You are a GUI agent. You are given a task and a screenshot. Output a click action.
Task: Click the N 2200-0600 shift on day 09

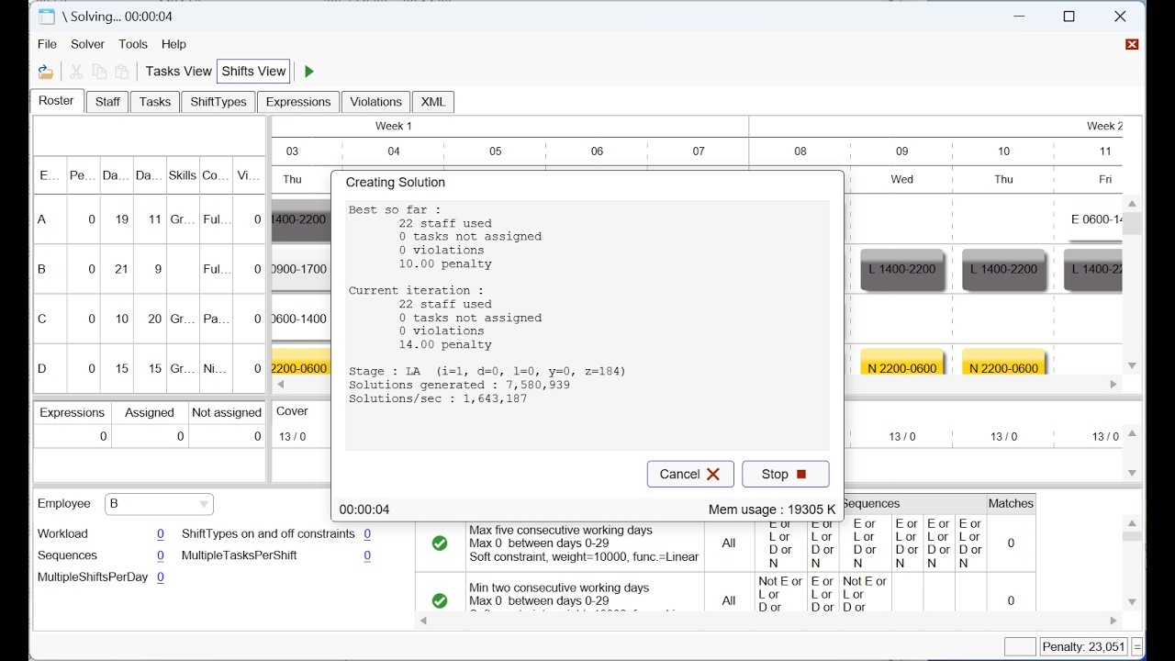click(902, 362)
